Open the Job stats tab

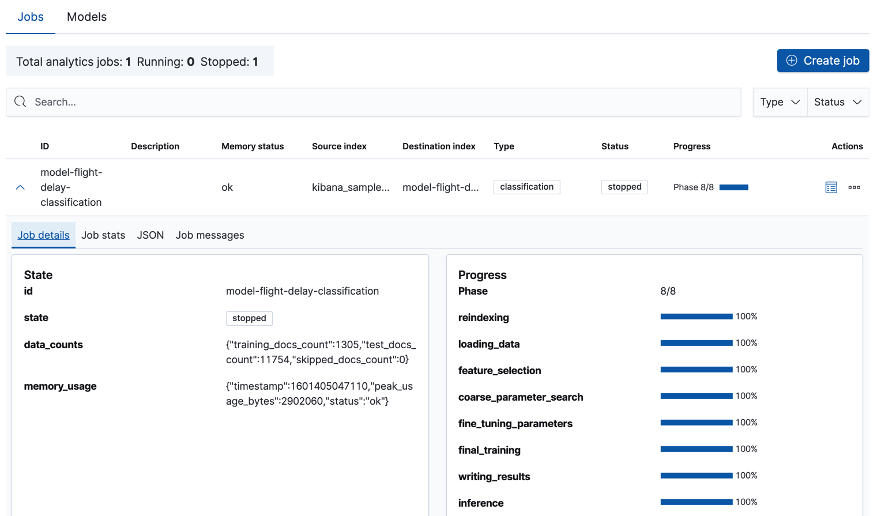click(103, 235)
